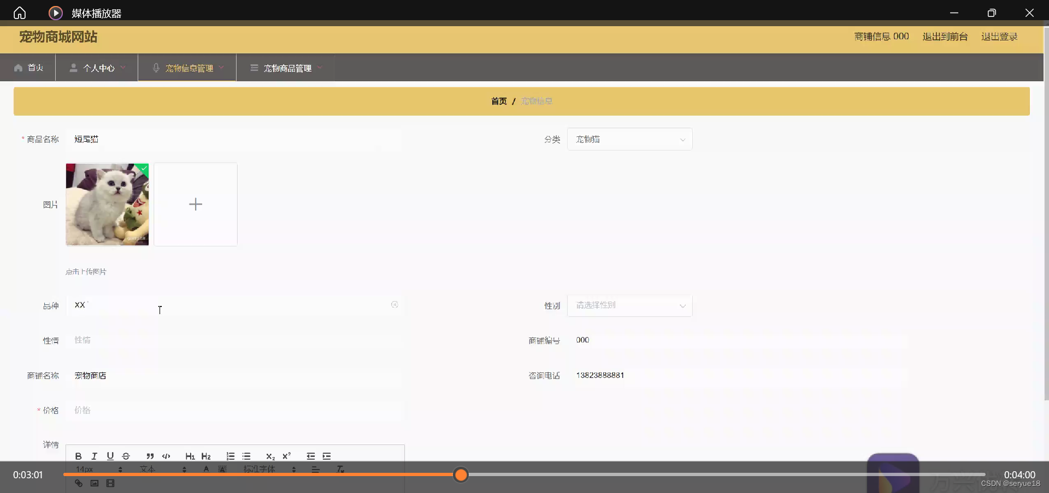Toggle strikethrough formatting in the editor
The width and height of the screenshot is (1049, 493).
point(126,456)
